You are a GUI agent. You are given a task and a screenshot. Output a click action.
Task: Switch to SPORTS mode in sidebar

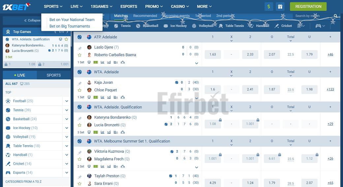click(x=53, y=75)
